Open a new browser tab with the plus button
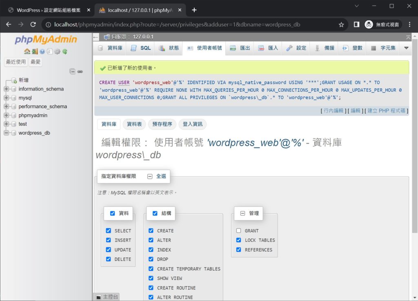Image resolution: width=418 pixels, height=301 pixels. 194,10
